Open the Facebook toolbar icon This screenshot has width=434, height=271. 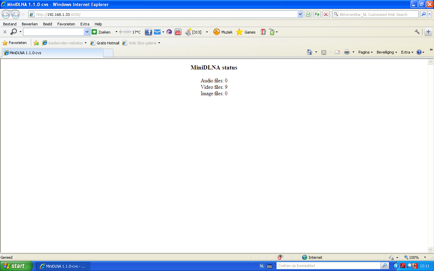148,32
